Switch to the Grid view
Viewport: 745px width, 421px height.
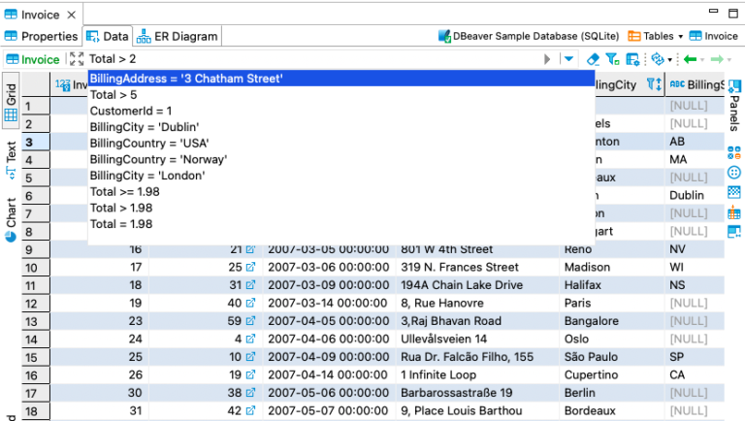coord(11,101)
